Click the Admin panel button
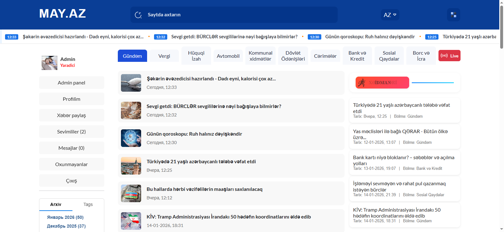Screen dimensions: 504x232 (72, 83)
